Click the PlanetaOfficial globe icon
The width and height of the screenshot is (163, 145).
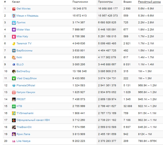pos(14,85)
